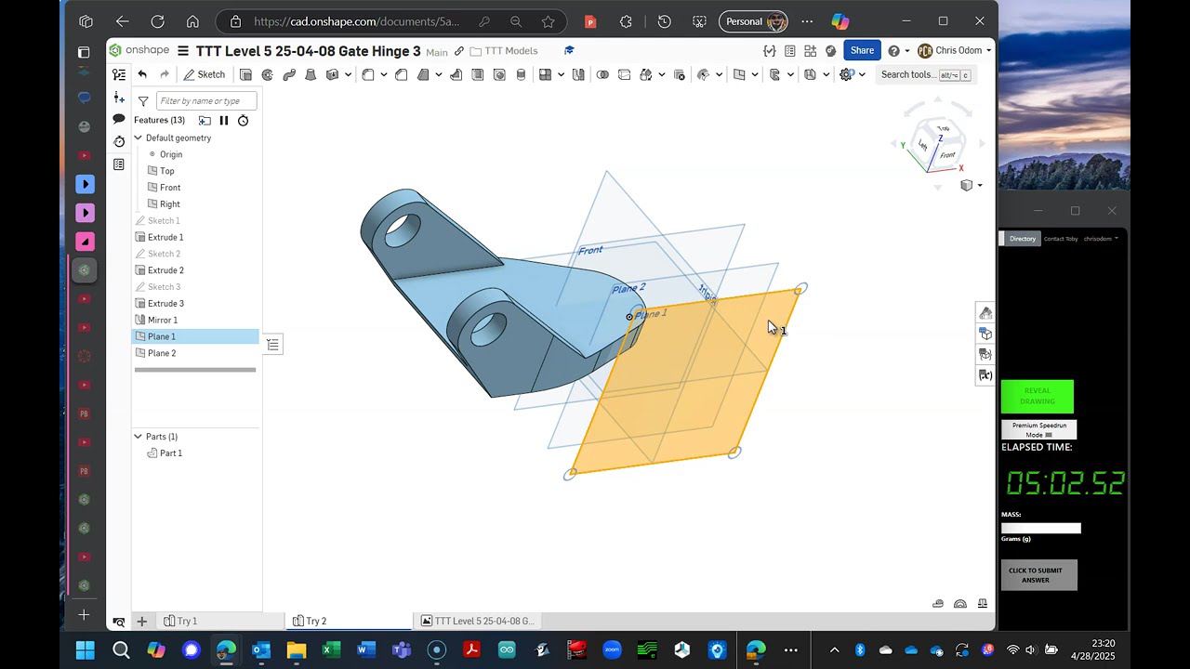The width and height of the screenshot is (1190, 669).
Task: Select the Sweep tool icon
Action: point(289,74)
